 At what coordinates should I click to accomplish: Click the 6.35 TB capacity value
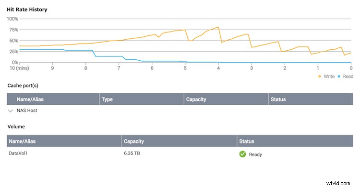coord(132,153)
